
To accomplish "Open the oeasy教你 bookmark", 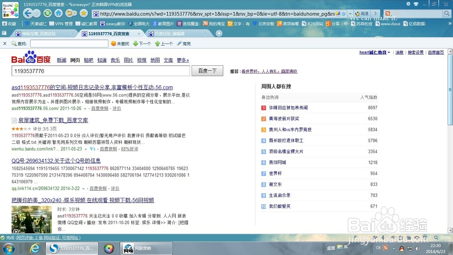I will point(113,24).
